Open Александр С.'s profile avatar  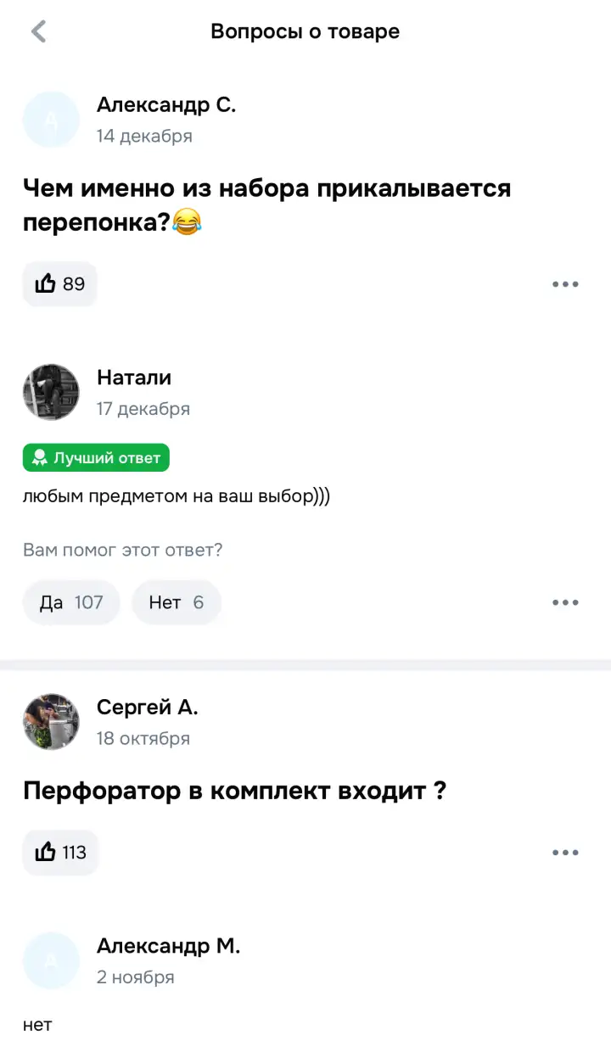pyautogui.click(x=51, y=119)
